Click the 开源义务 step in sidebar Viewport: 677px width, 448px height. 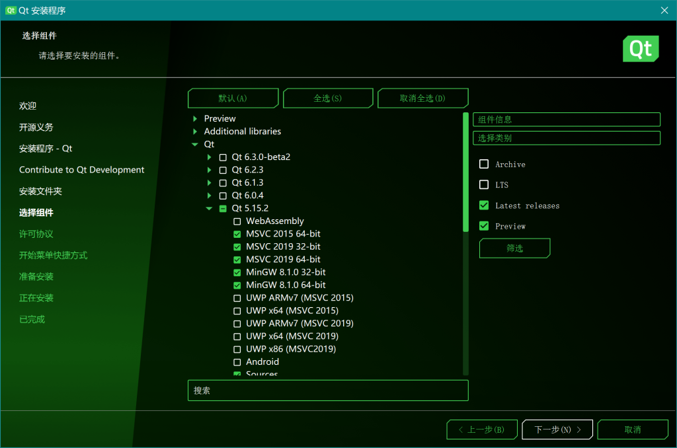(36, 128)
